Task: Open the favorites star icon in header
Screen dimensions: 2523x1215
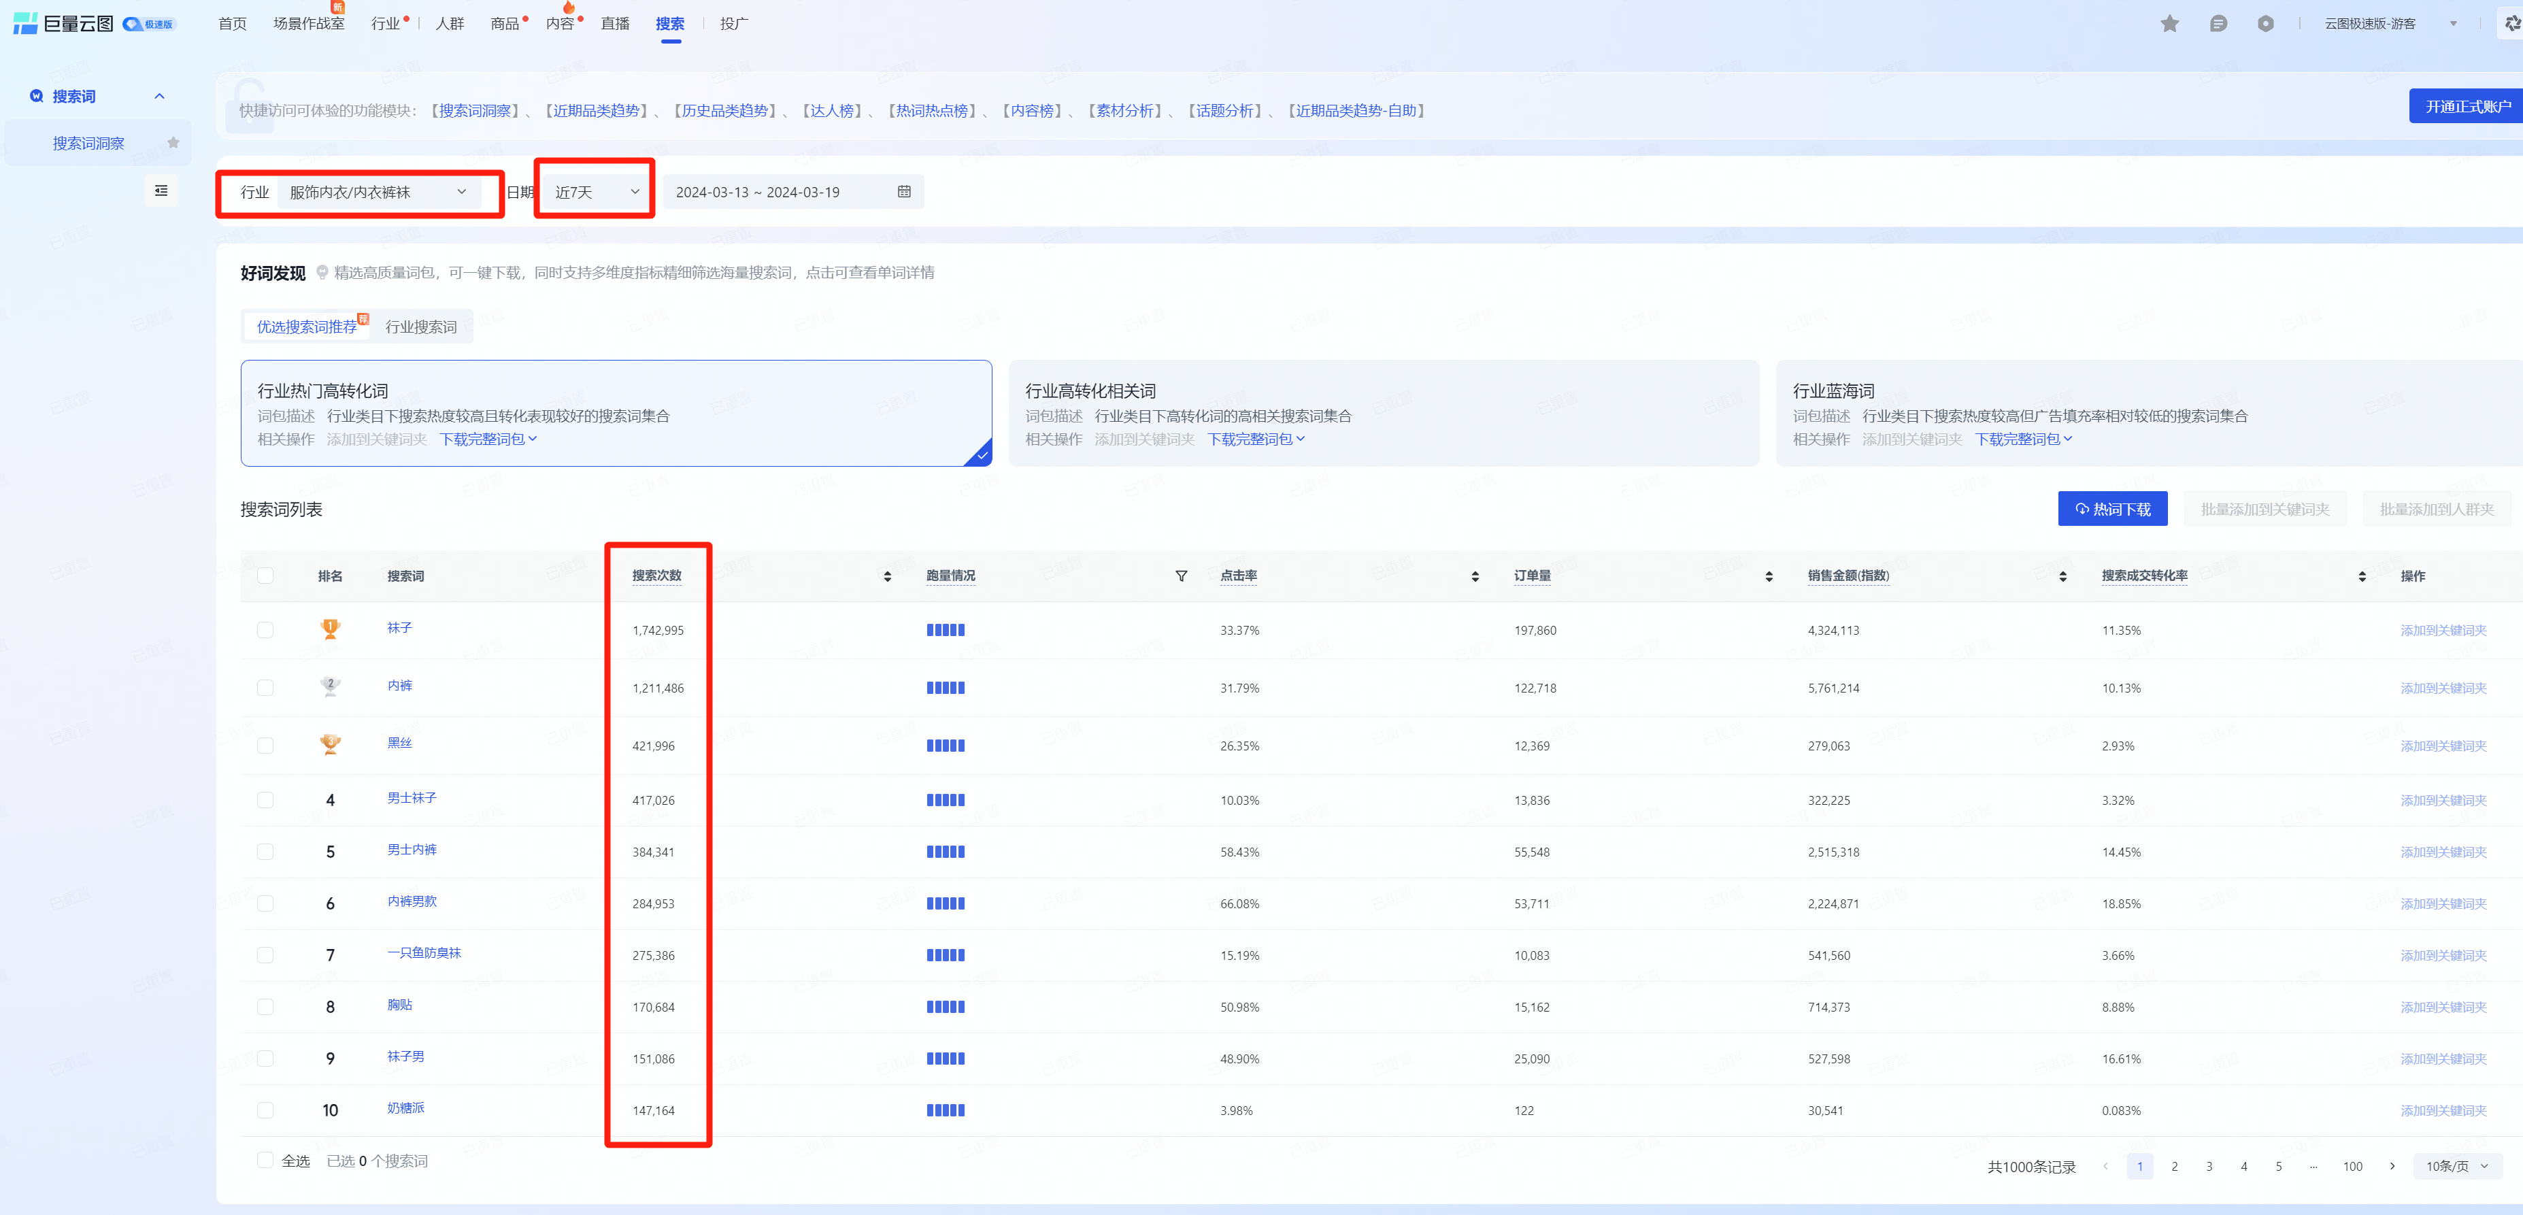Action: coord(2169,24)
